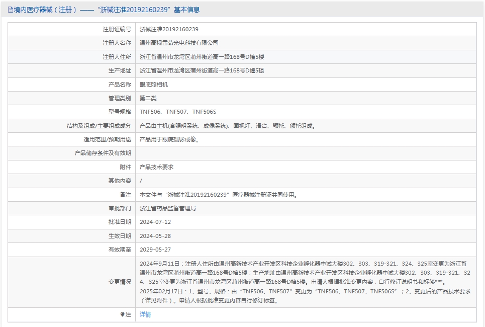Select the 注册证编号 label cell
This screenshot has height=327, width=485.
pos(117,29)
